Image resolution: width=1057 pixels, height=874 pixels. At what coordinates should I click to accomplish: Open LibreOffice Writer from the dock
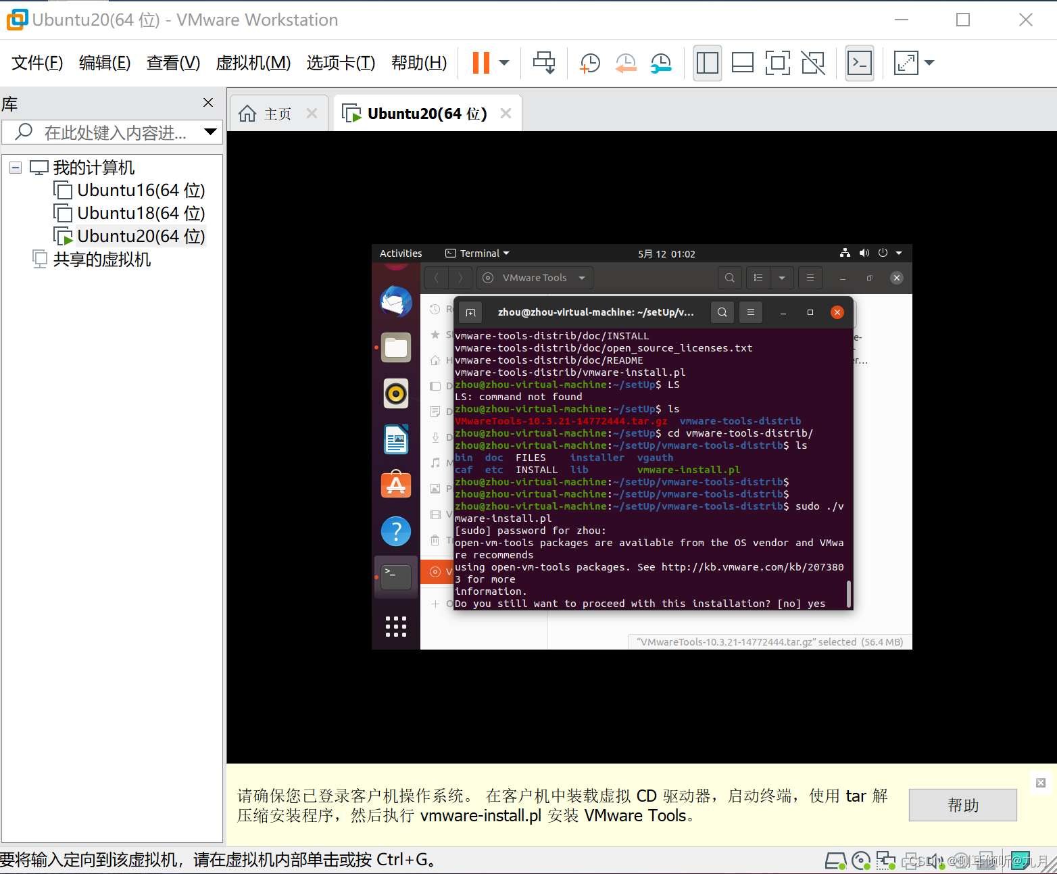pyautogui.click(x=396, y=439)
